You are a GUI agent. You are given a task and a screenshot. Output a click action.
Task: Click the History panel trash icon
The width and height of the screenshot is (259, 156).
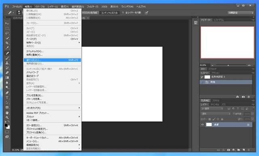coord(249,97)
